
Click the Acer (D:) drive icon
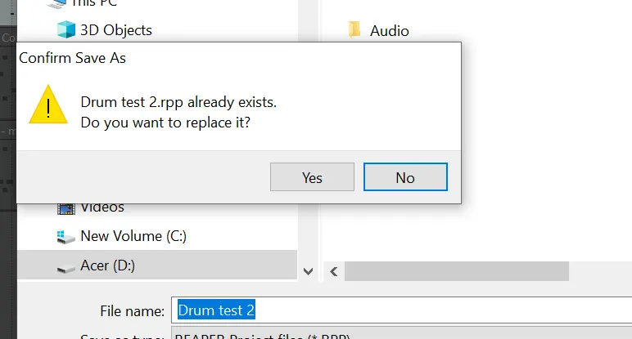(x=66, y=266)
